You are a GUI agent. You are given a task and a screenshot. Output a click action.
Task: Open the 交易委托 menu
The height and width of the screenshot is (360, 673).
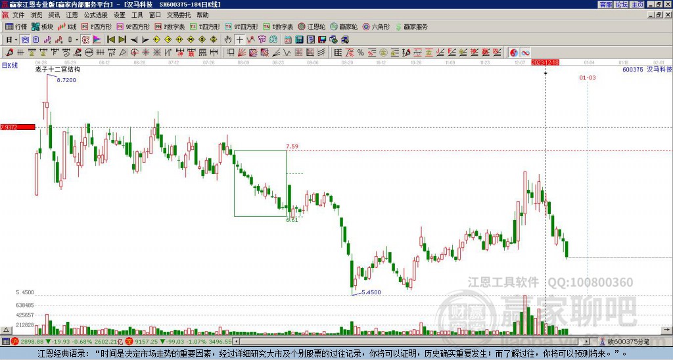179,15
